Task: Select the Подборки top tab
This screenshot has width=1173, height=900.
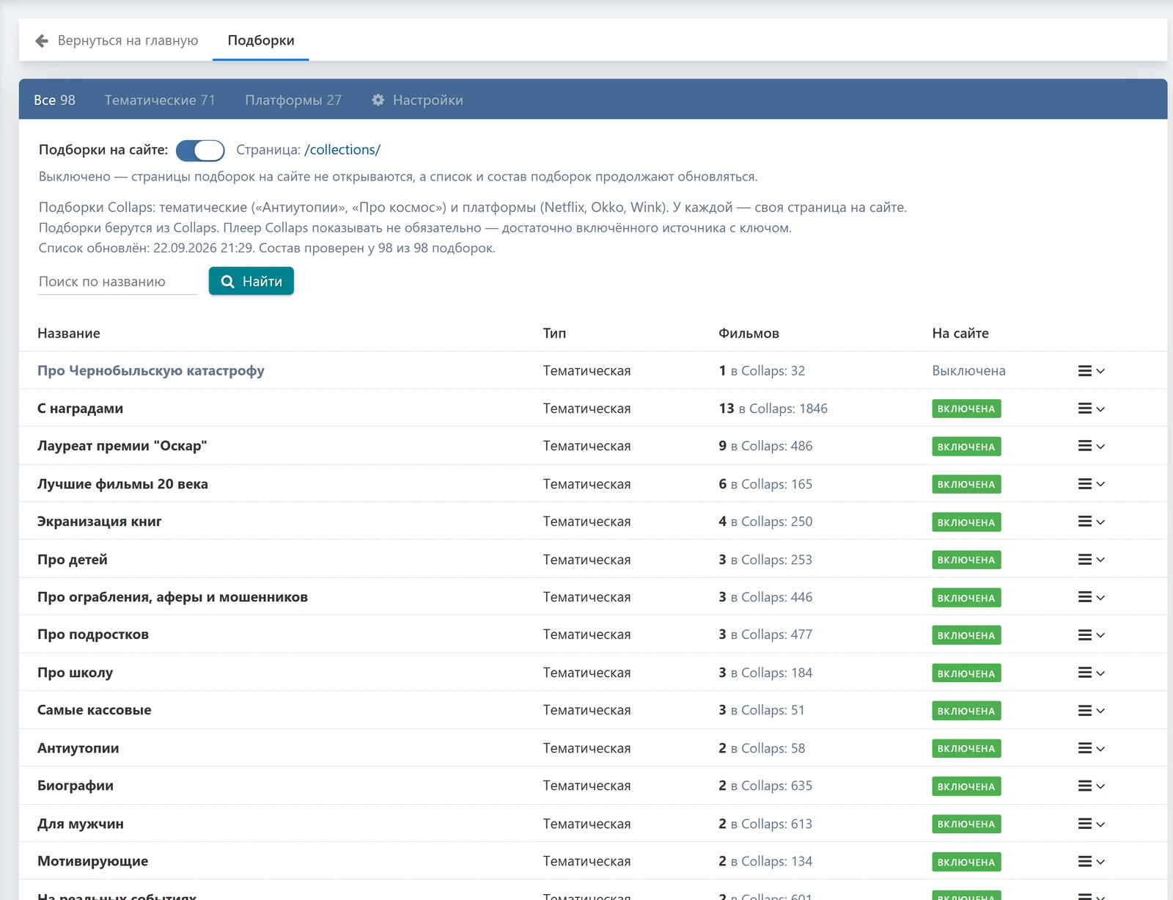Action: pyautogui.click(x=261, y=40)
